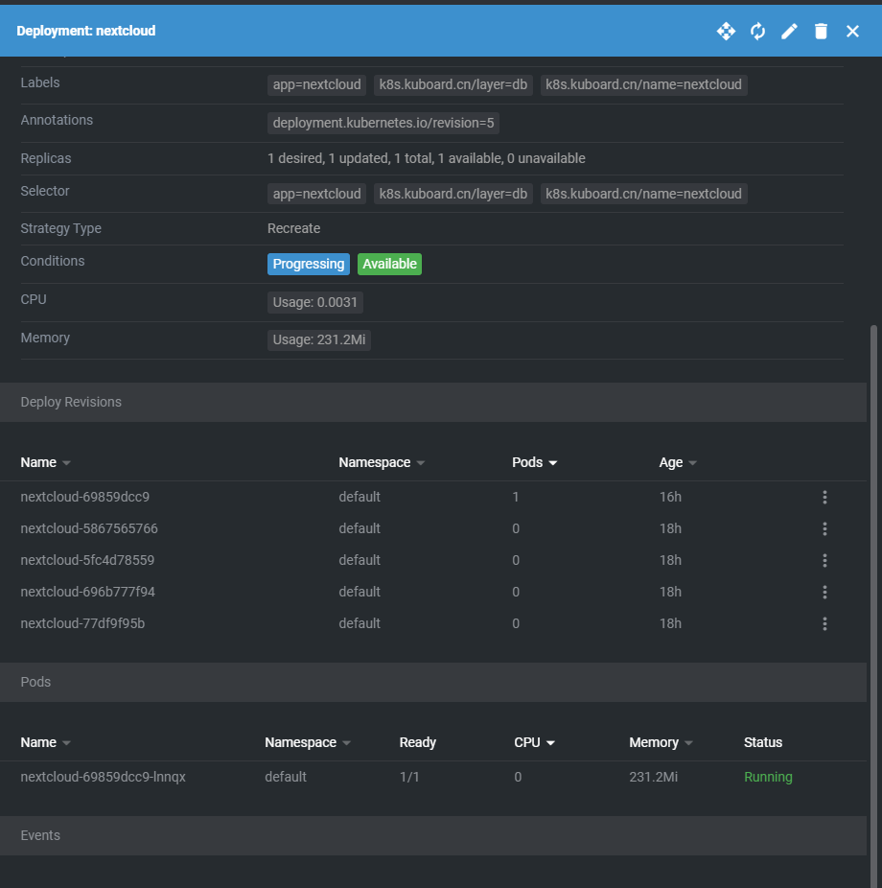Open actions menu for nextcloud-69859dcc9 revision
The width and height of the screenshot is (882, 888).
coord(824,497)
